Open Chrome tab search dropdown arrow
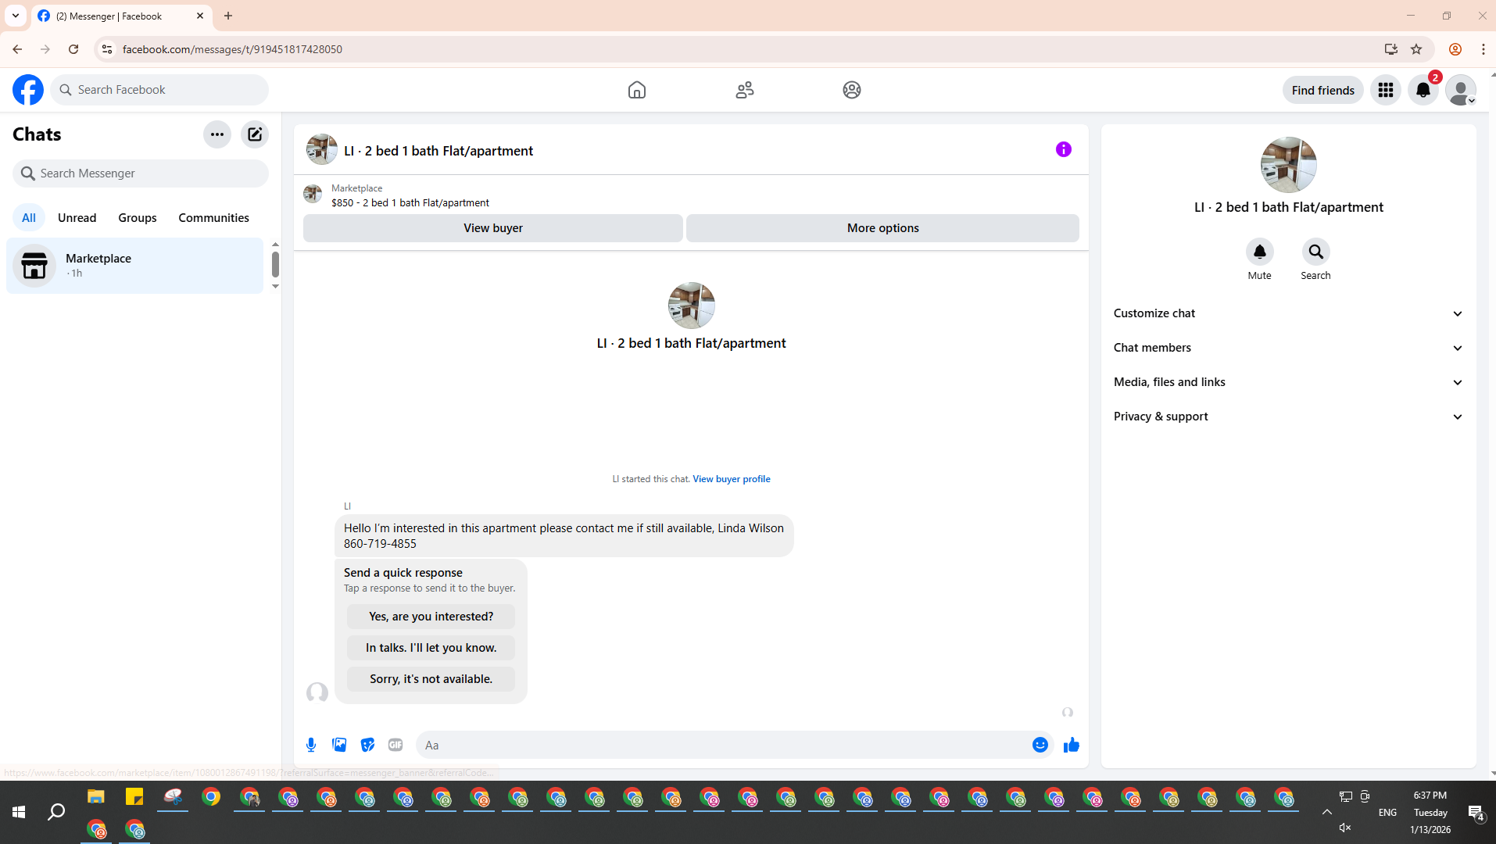The height and width of the screenshot is (844, 1496). point(16,16)
